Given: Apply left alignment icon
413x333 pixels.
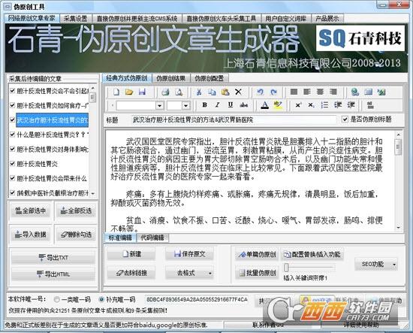Looking at the screenshot, I should (307, 92).
